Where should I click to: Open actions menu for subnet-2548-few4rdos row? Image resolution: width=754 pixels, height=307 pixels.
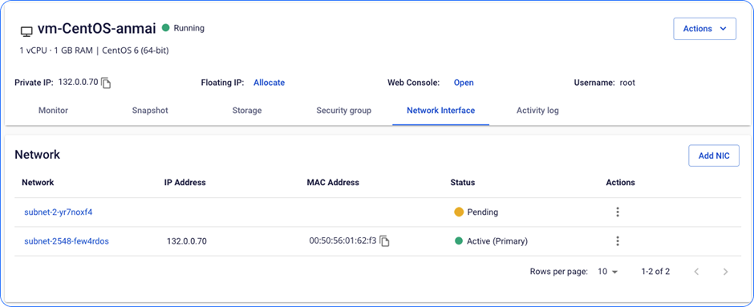point(618,241)
